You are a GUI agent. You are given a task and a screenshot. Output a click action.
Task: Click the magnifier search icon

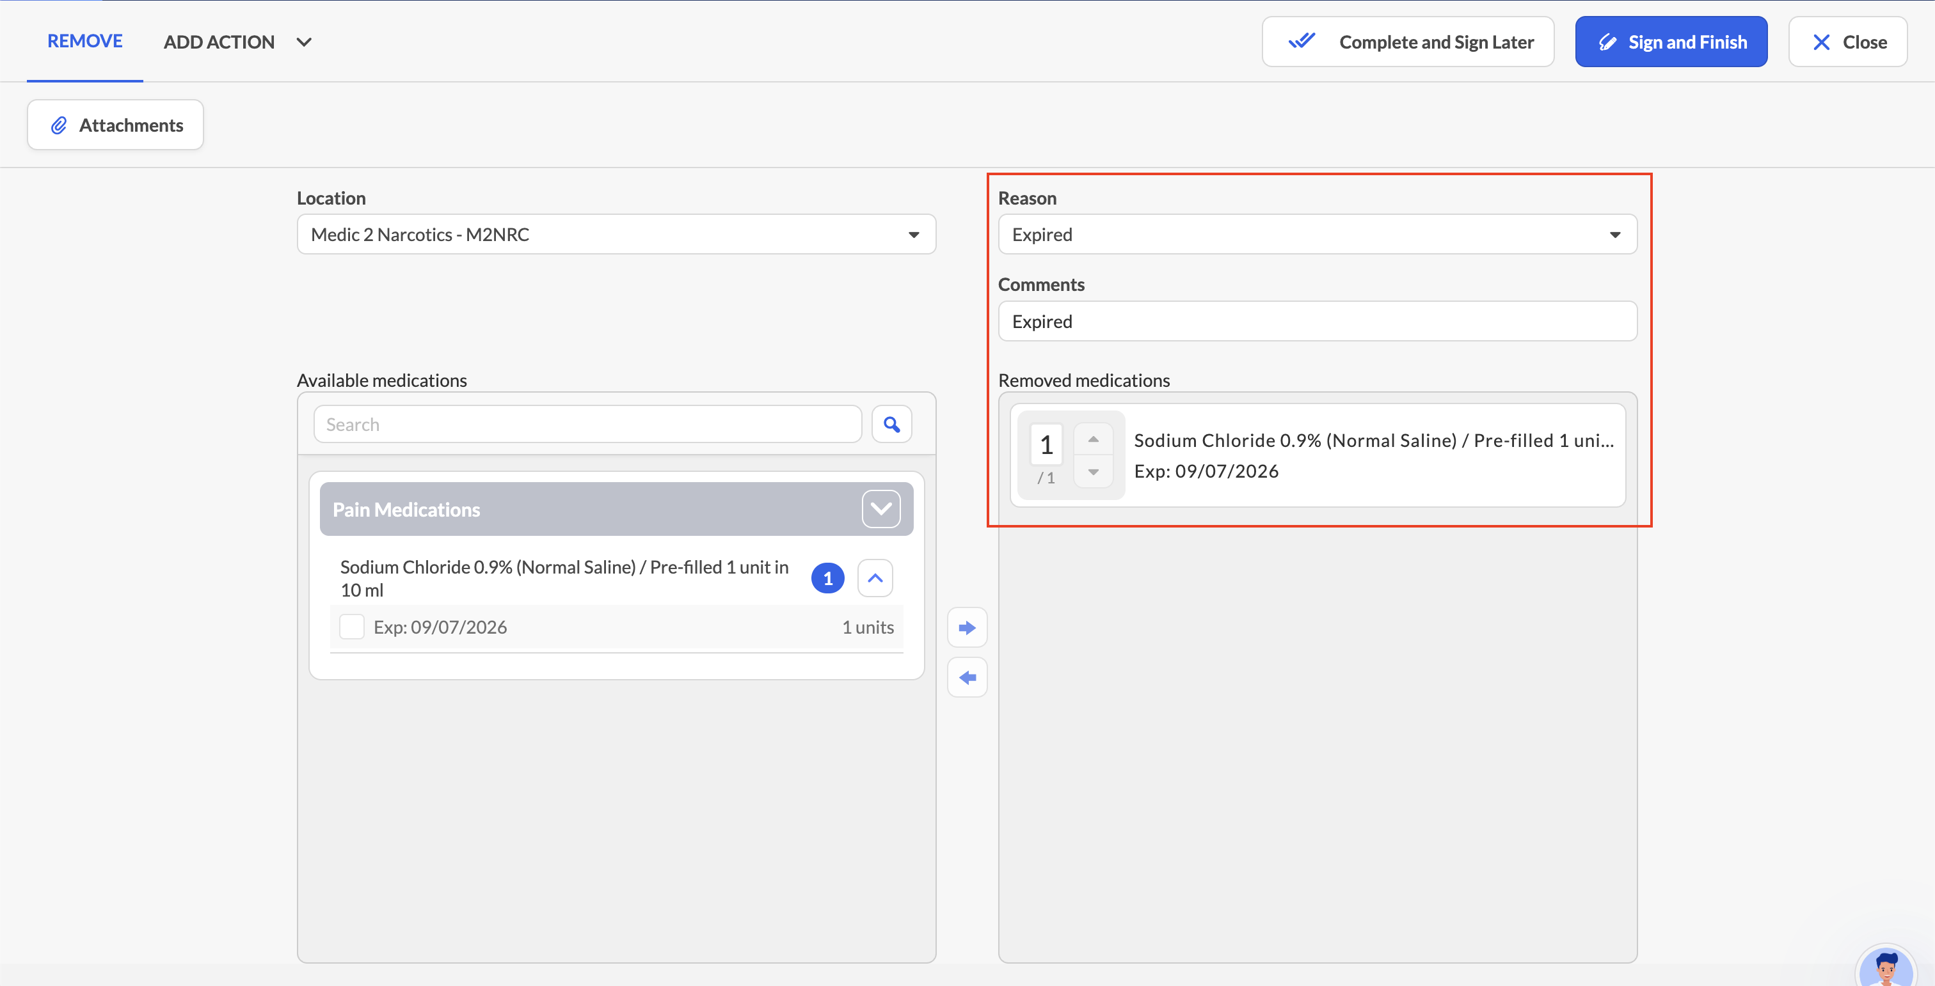point(891,425)
